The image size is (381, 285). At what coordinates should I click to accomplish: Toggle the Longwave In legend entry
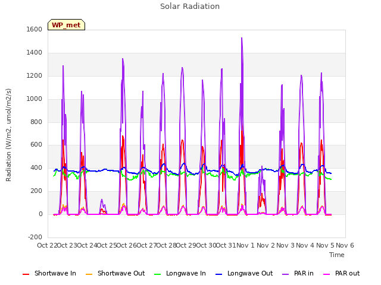coord(180,273)
